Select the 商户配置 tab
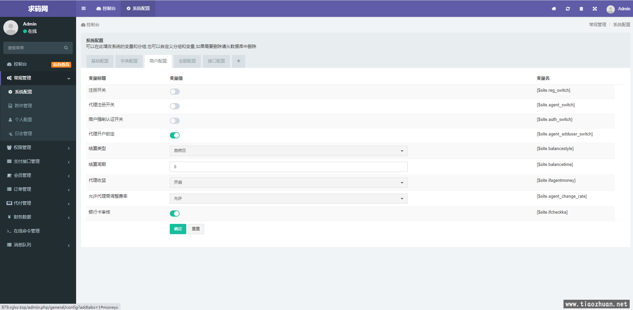Viewport: 633px width, 310px height. (158, 61)
